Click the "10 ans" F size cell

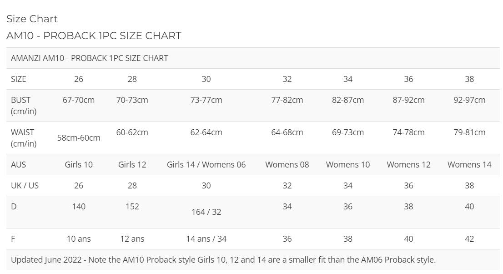tap(79, 239)
